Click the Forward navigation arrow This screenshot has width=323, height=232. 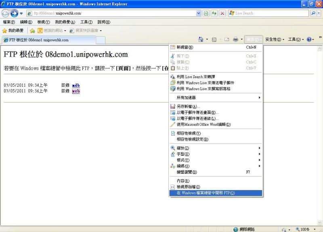(x=14, y=13)
